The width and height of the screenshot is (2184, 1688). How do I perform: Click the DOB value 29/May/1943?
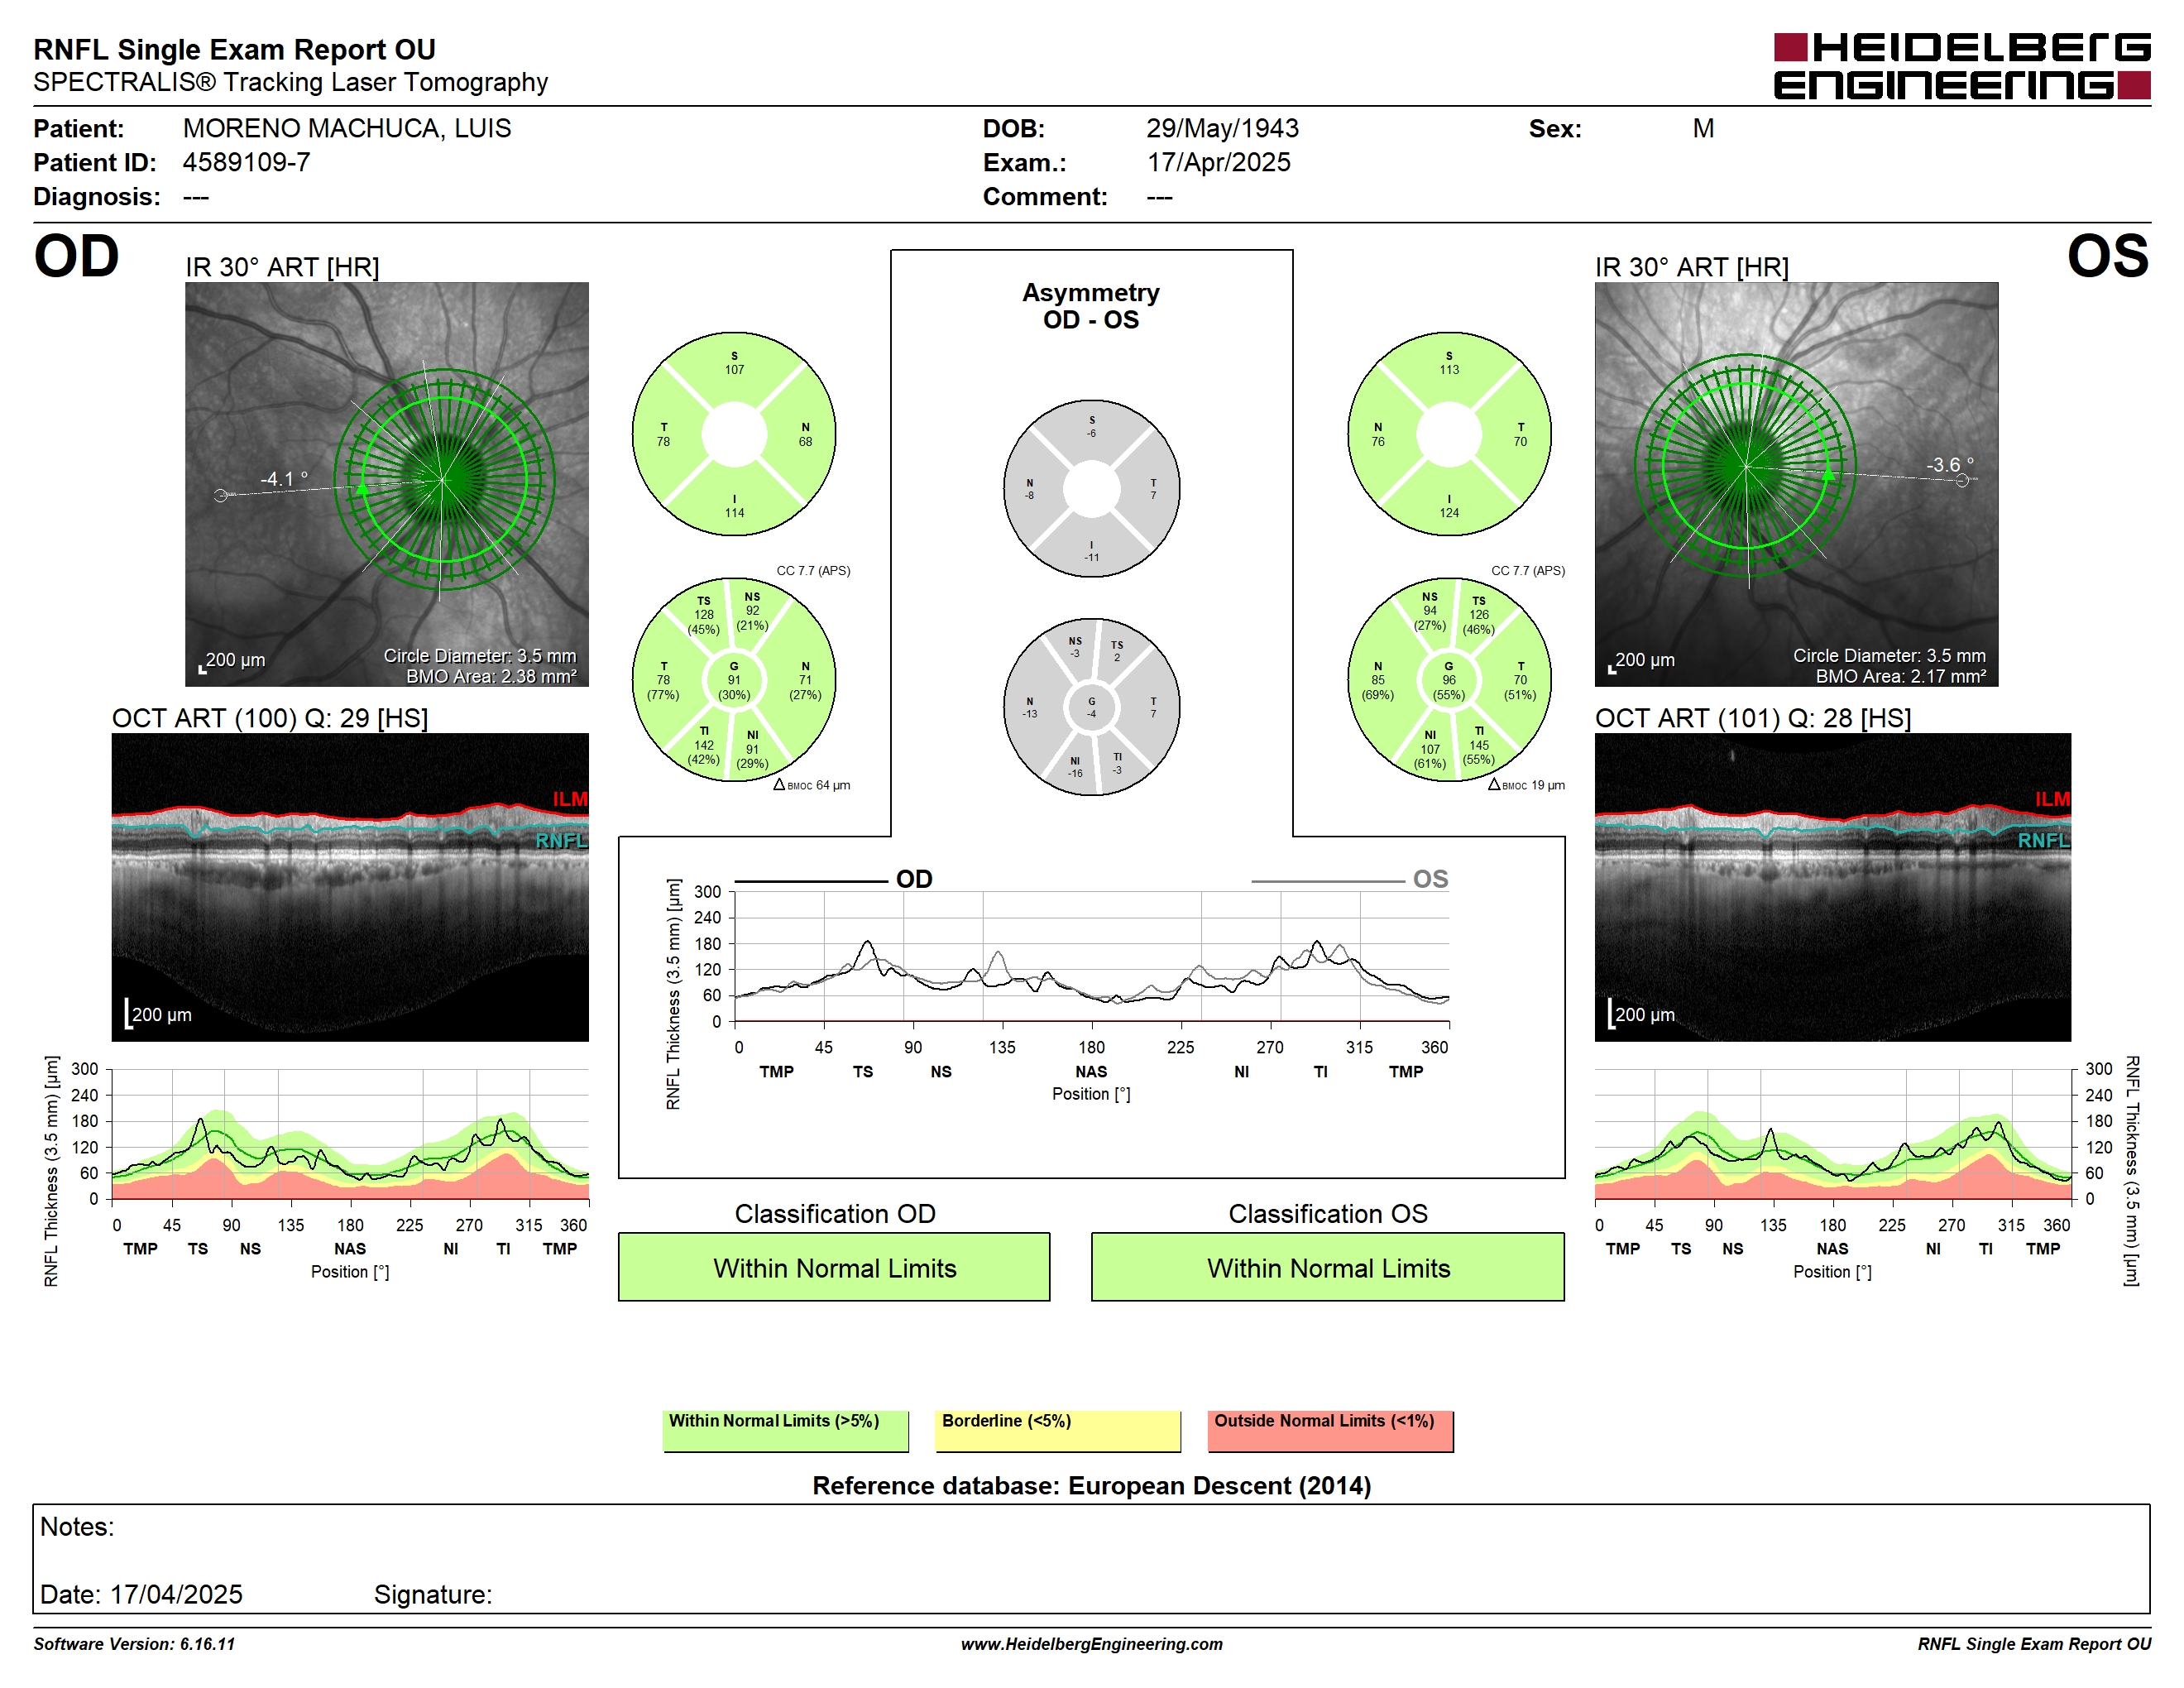1222,128
